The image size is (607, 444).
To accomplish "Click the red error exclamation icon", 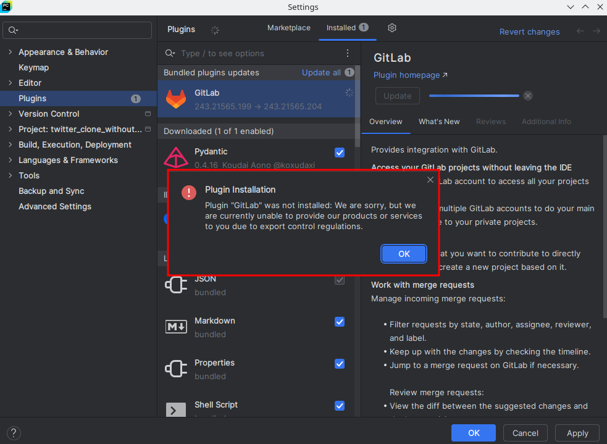I will pyautogui.click(x=189, y=193).
